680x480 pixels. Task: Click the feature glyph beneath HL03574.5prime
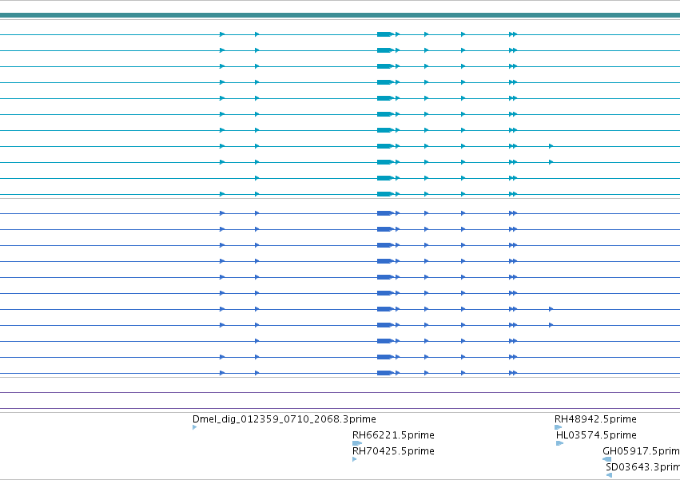point(560,443)
